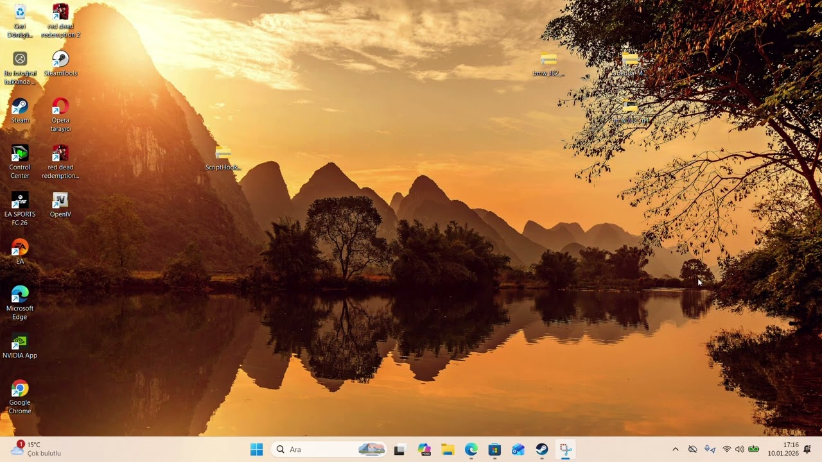Select the 'bmw_f82_m4' zip folder on desktop

[630, 110]
